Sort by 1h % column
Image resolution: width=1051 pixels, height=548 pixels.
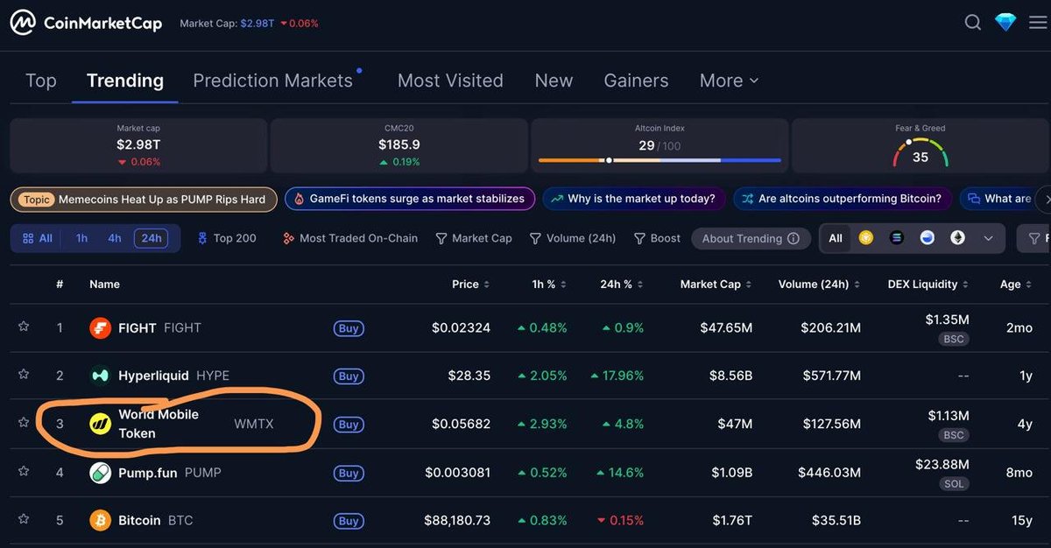click(549, 285)
